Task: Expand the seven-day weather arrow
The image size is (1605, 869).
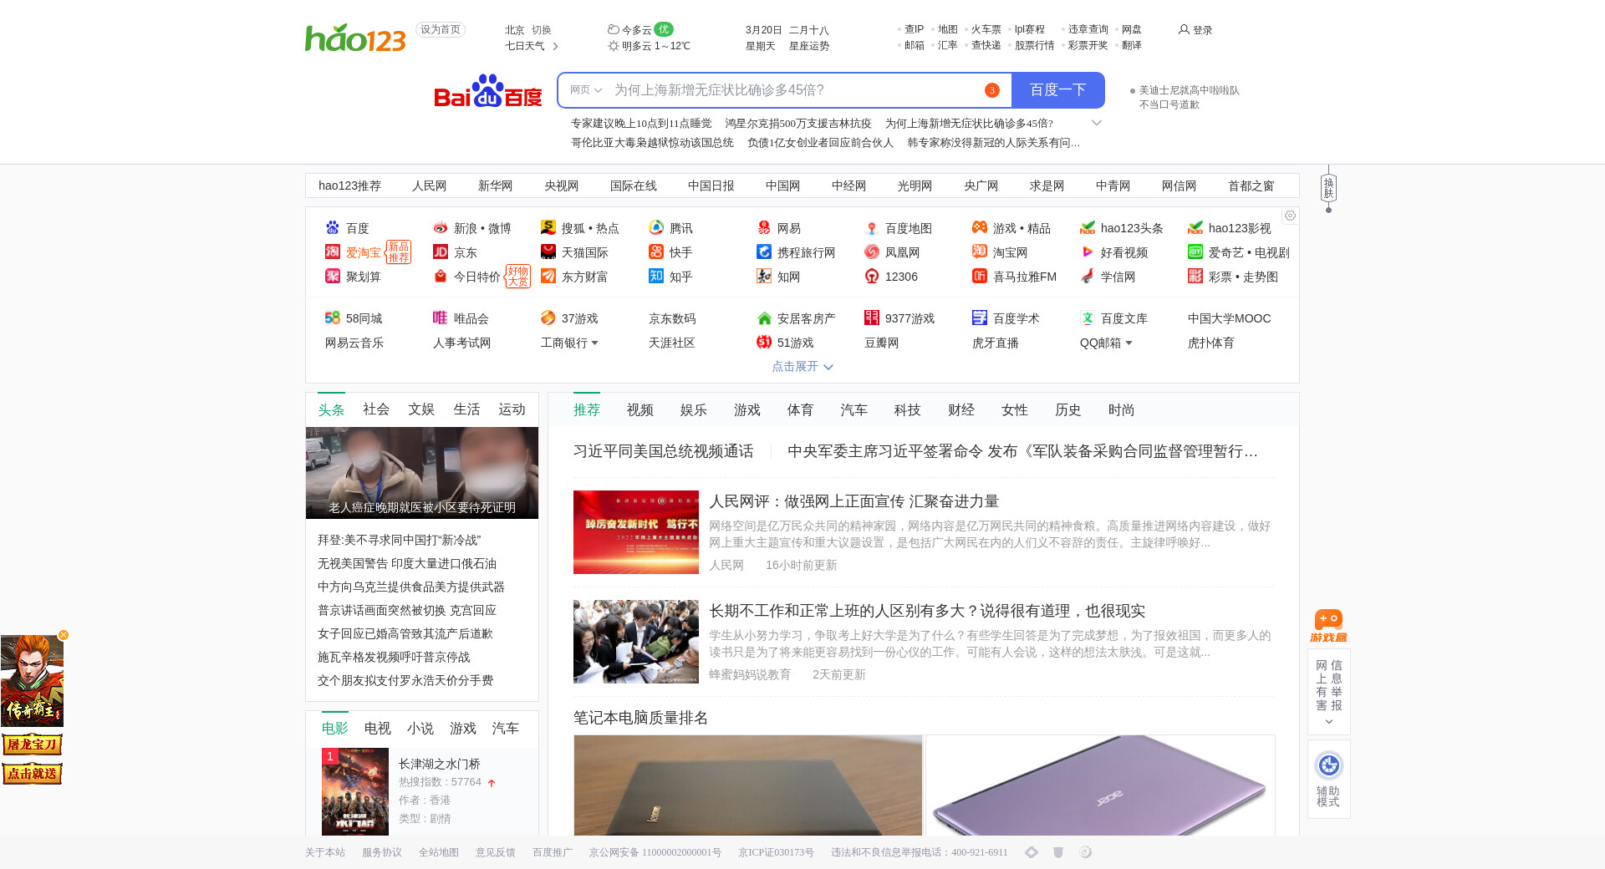Action: [556, 46]
